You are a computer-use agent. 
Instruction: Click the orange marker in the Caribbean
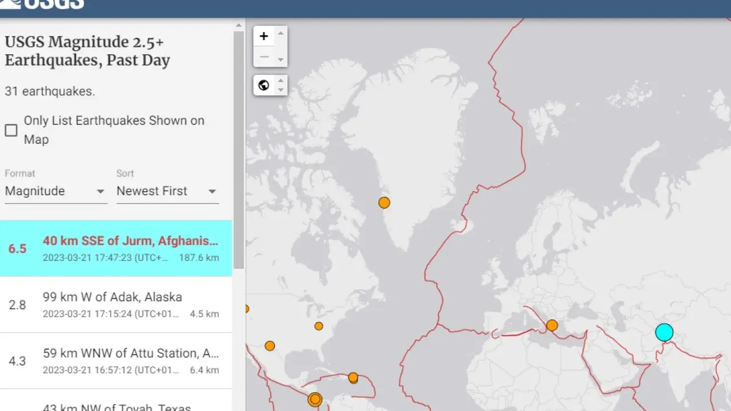coord(353,377)
